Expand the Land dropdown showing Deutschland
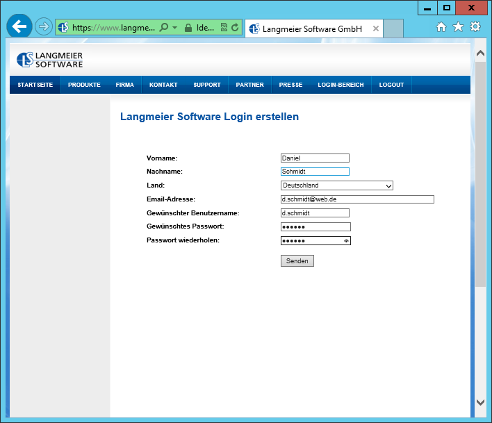492x423 pixels. pos(336,185)
